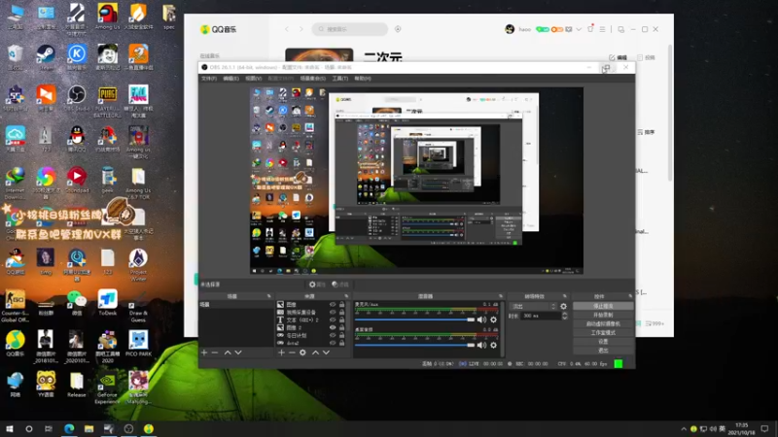Open the skin shirt icon in QQ音乐
The width and height of the screenshot is (778, 437).
(590, 29)
